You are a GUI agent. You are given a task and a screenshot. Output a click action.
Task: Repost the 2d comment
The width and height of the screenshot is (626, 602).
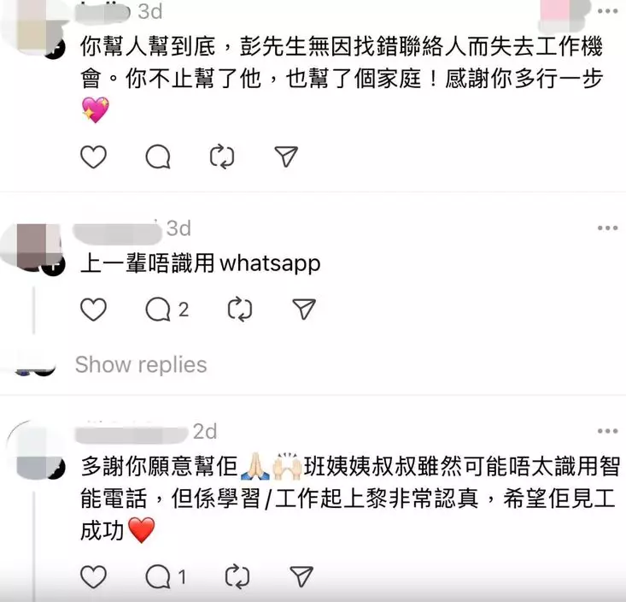(x=237, y=577)
